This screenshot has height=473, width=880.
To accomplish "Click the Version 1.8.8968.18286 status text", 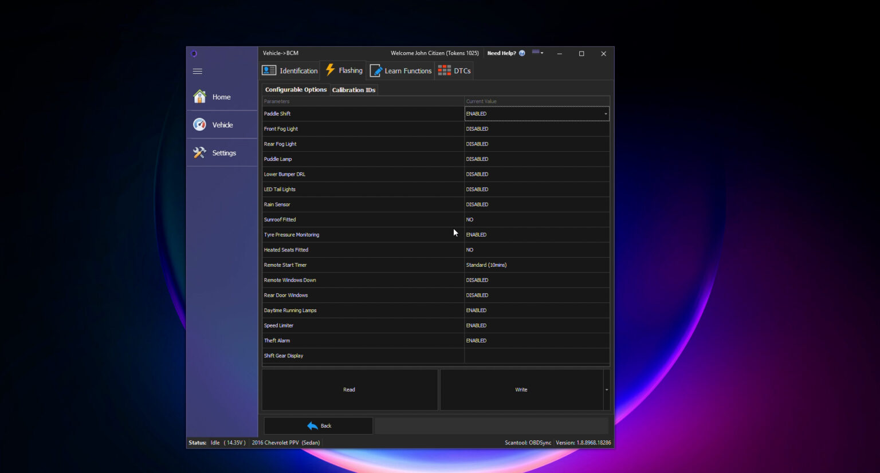I will tap(583, 443).
